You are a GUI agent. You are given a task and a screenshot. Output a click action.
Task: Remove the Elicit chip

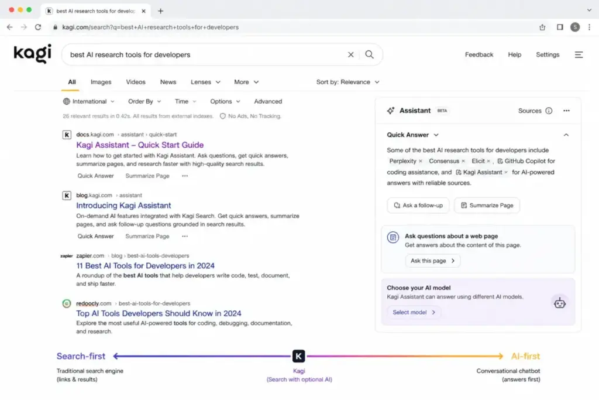[488, 162]
